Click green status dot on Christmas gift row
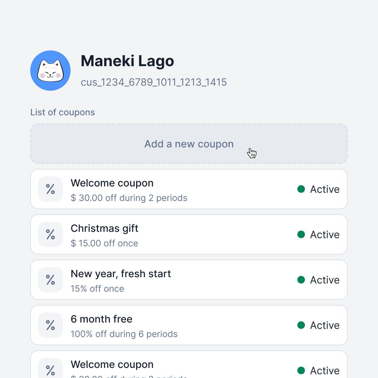The width and height of the screenshot is (378, 378). click(x=301, y=234)
